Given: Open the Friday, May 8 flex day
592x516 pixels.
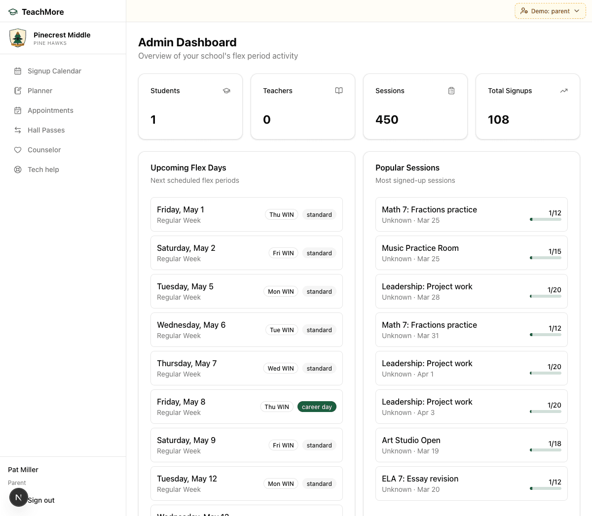Looking at the screenshot, I should point(247,407).
